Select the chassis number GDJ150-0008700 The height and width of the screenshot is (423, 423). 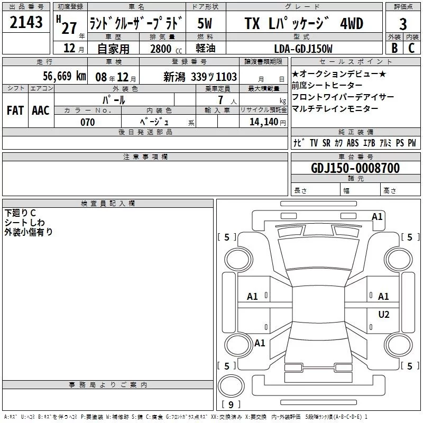(355, 168)
